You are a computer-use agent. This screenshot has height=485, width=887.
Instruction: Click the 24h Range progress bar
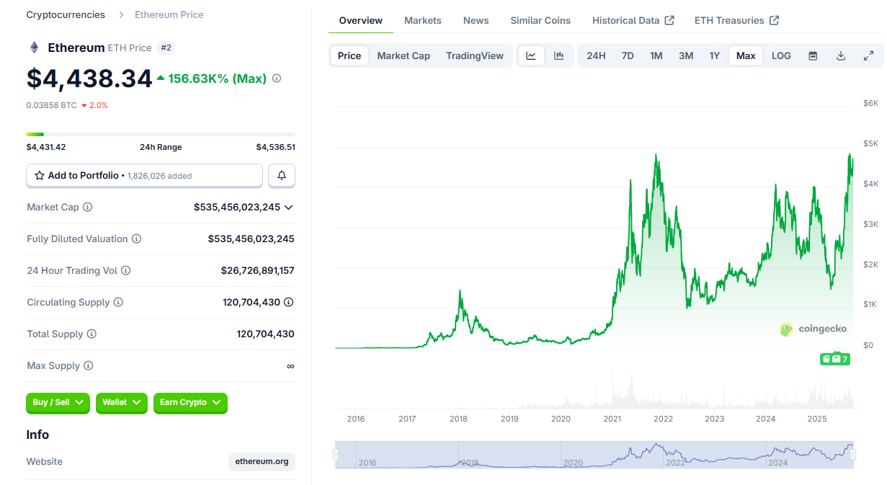161,134
